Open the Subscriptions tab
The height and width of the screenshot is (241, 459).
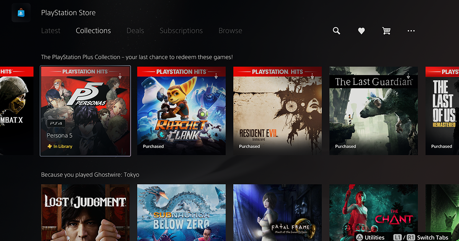[x=181, y=31]
